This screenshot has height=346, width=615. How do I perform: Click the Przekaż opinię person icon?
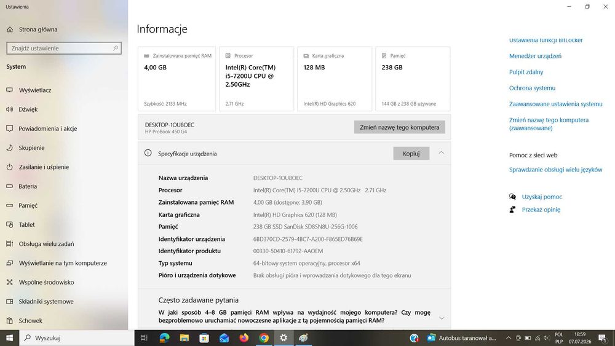[x=512, y=210]
